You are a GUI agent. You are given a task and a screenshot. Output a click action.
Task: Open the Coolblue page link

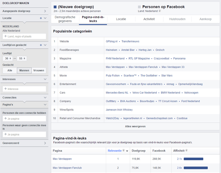coord(182,118)
